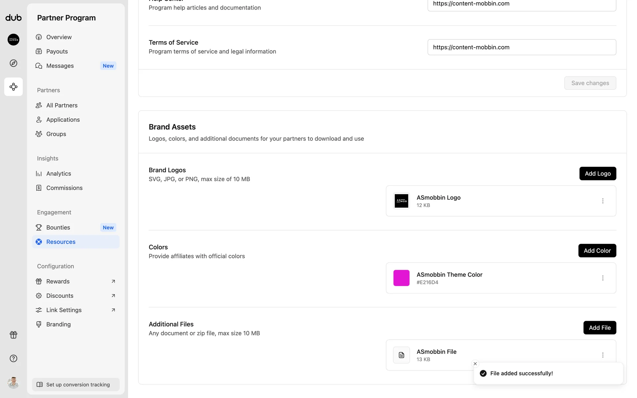Open the compass explore icon in left rail
637x398 pixels.
tap(14, 63)
